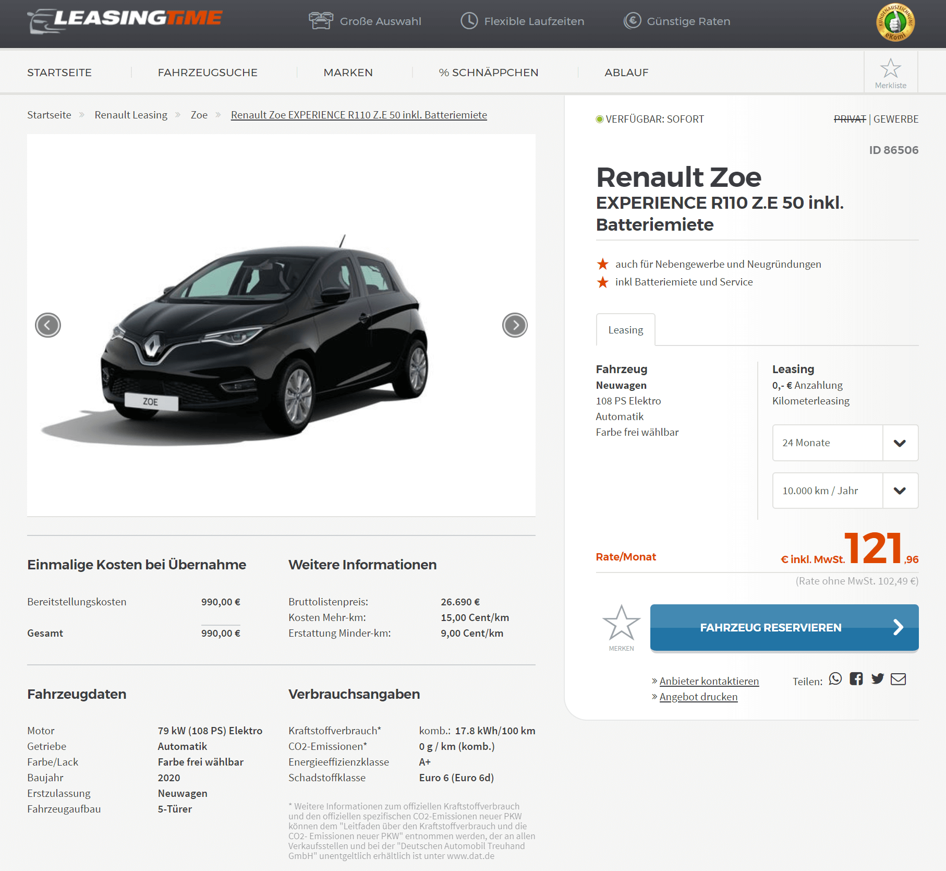
Task: Click 'VERFÜGBAR: SOFORT' availability text
Action: pos(655,119)
